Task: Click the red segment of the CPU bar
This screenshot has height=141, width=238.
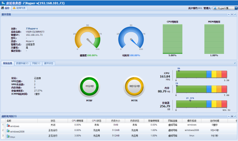Action: point(224,74)
